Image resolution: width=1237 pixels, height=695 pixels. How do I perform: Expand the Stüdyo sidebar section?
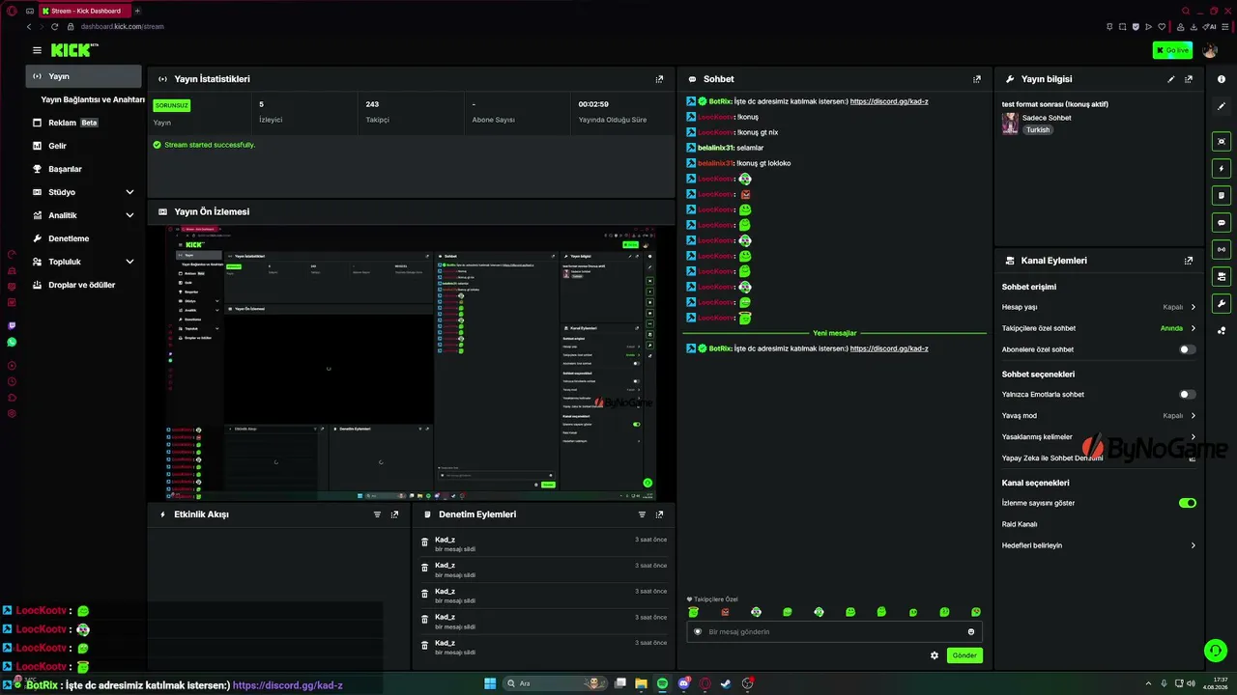tap(83, 192)
